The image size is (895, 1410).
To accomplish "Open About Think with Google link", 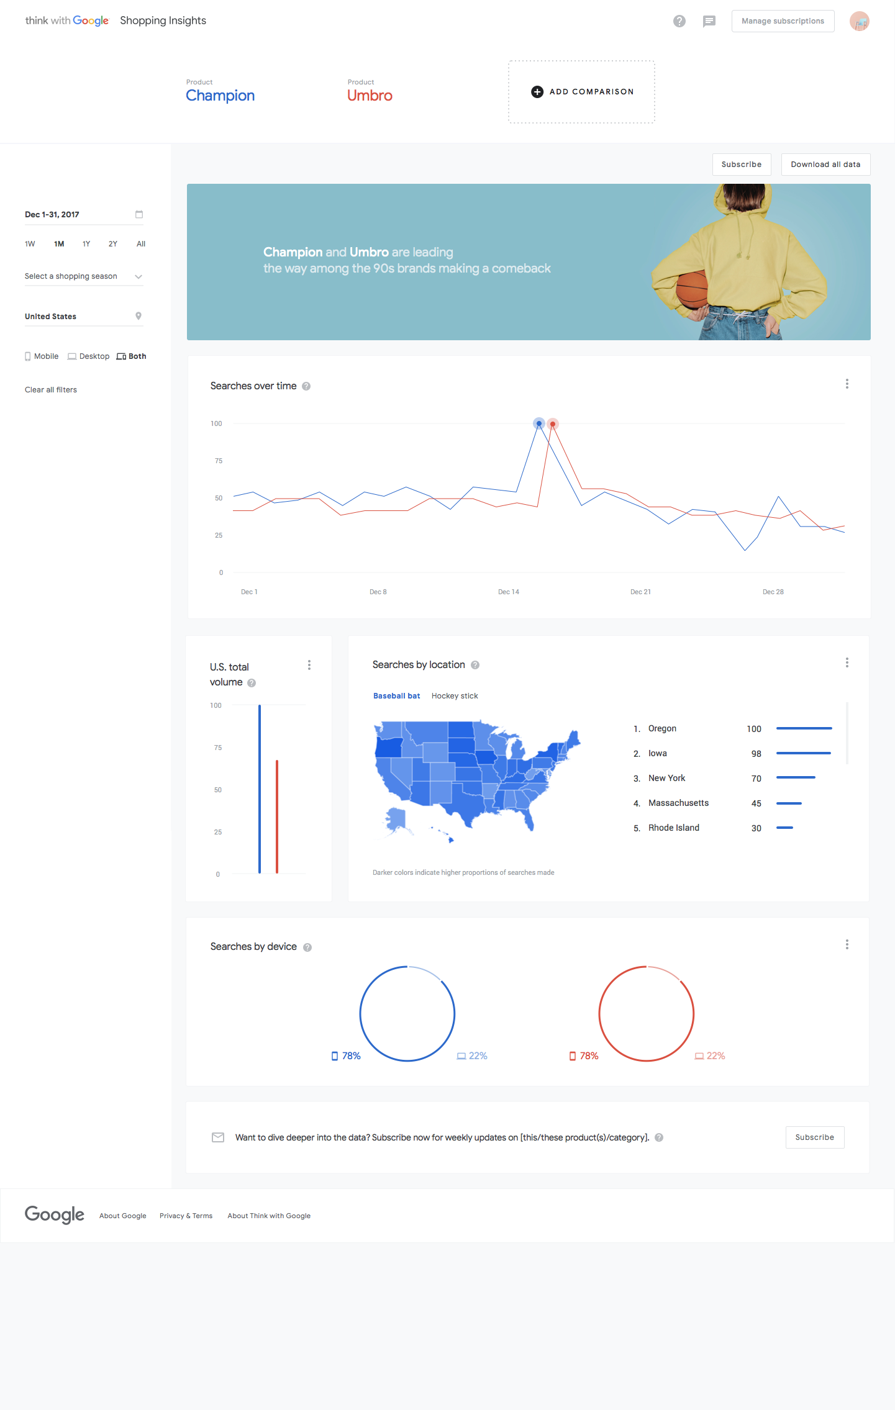I will (x=269, y=1216).
